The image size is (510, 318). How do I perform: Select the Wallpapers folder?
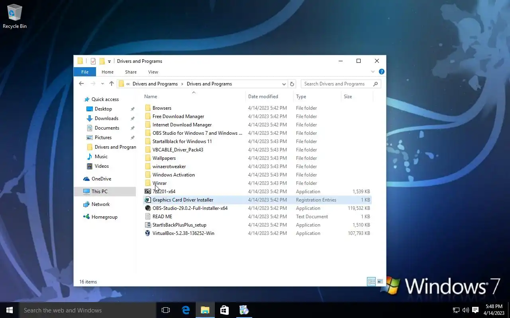(164, 158)
